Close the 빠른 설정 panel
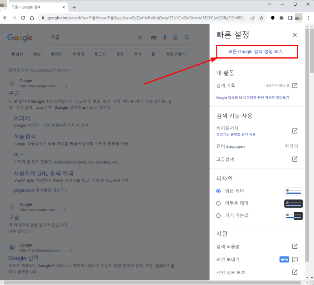The height and width of the screenshot is (285, 314). (295, 35)
